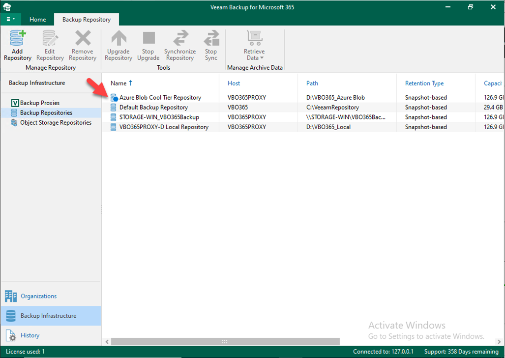Click the \\STORAGE-WIN\VBO365Bac... path cell

tap(346, 117)
